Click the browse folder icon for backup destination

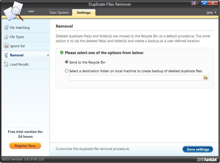[x=205, y=78]
